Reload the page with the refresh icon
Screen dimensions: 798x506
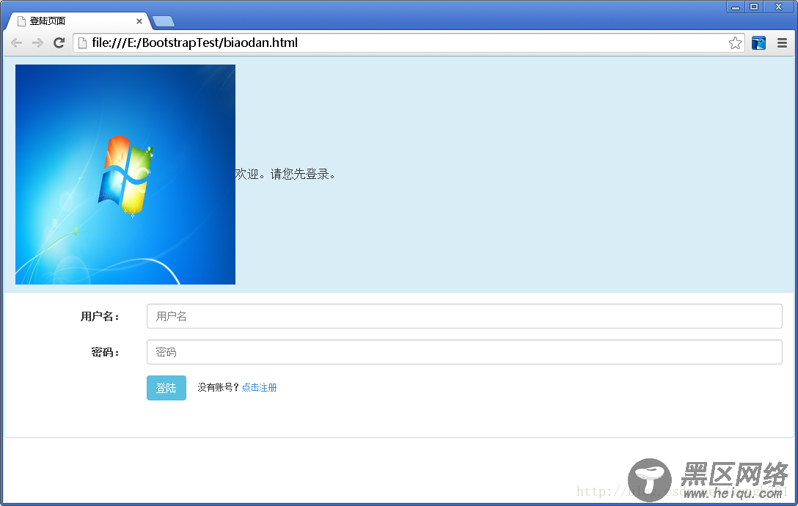pos(59,43)
